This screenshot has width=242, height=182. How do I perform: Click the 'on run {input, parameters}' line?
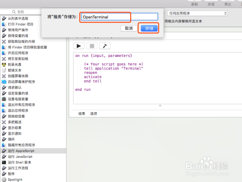click(x=104, y=56)
